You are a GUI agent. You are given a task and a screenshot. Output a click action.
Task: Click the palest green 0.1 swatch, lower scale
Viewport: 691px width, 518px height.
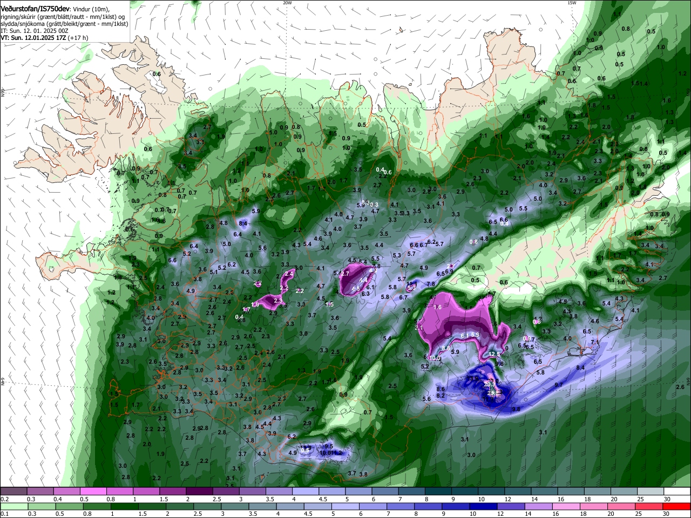click(x=15, y=506)
